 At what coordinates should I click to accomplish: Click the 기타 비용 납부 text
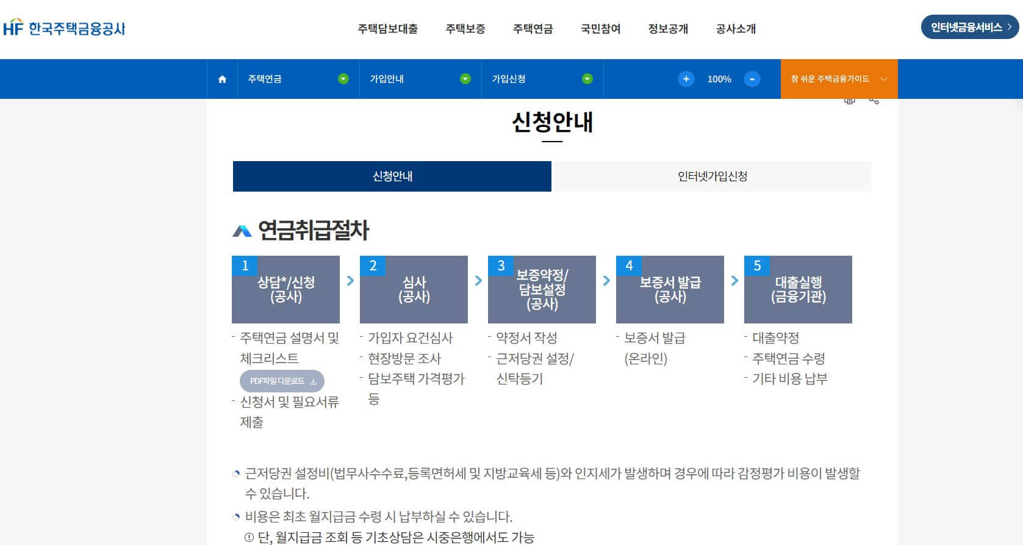[790, 379]
